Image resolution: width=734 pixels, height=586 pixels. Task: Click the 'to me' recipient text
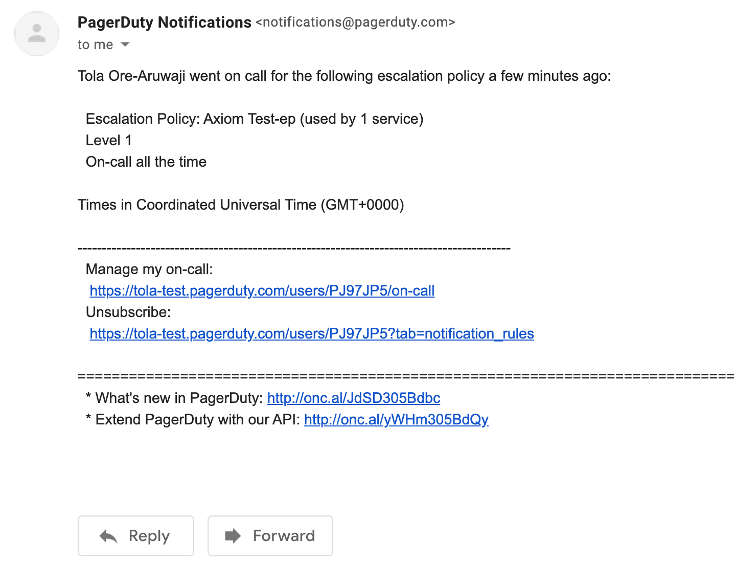(95, 45)
